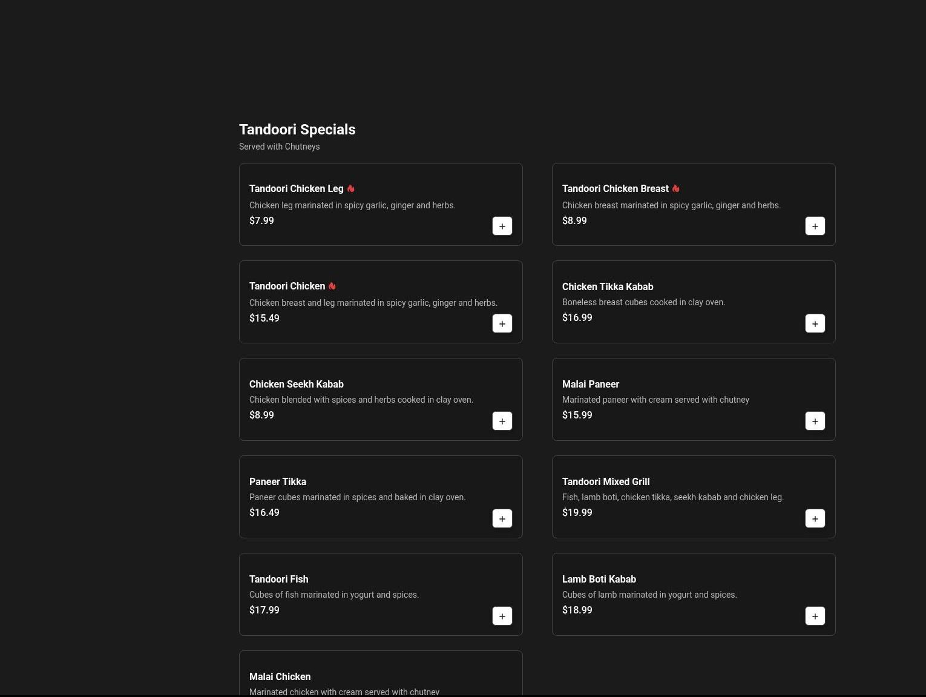926x697 pixels.
Task: Add Tandoori Chicken Leg to cart
Action: point(502,226)
